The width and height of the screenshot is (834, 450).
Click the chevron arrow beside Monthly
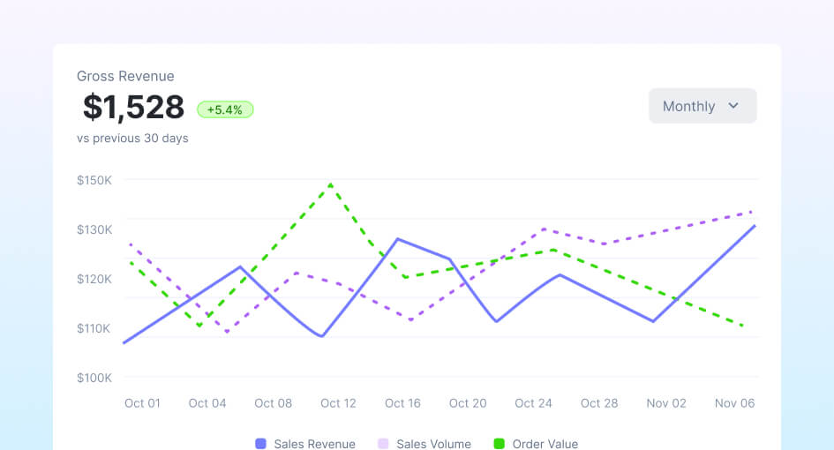(733, 106)
